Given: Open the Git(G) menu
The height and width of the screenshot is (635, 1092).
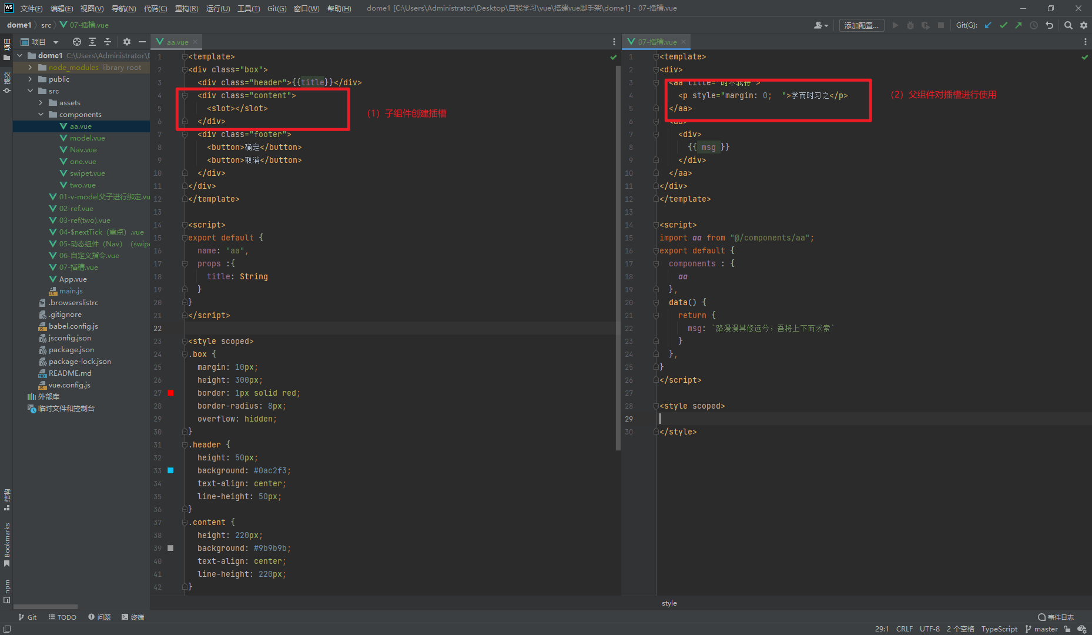Looking at the screenshot, I should (277, 8).
